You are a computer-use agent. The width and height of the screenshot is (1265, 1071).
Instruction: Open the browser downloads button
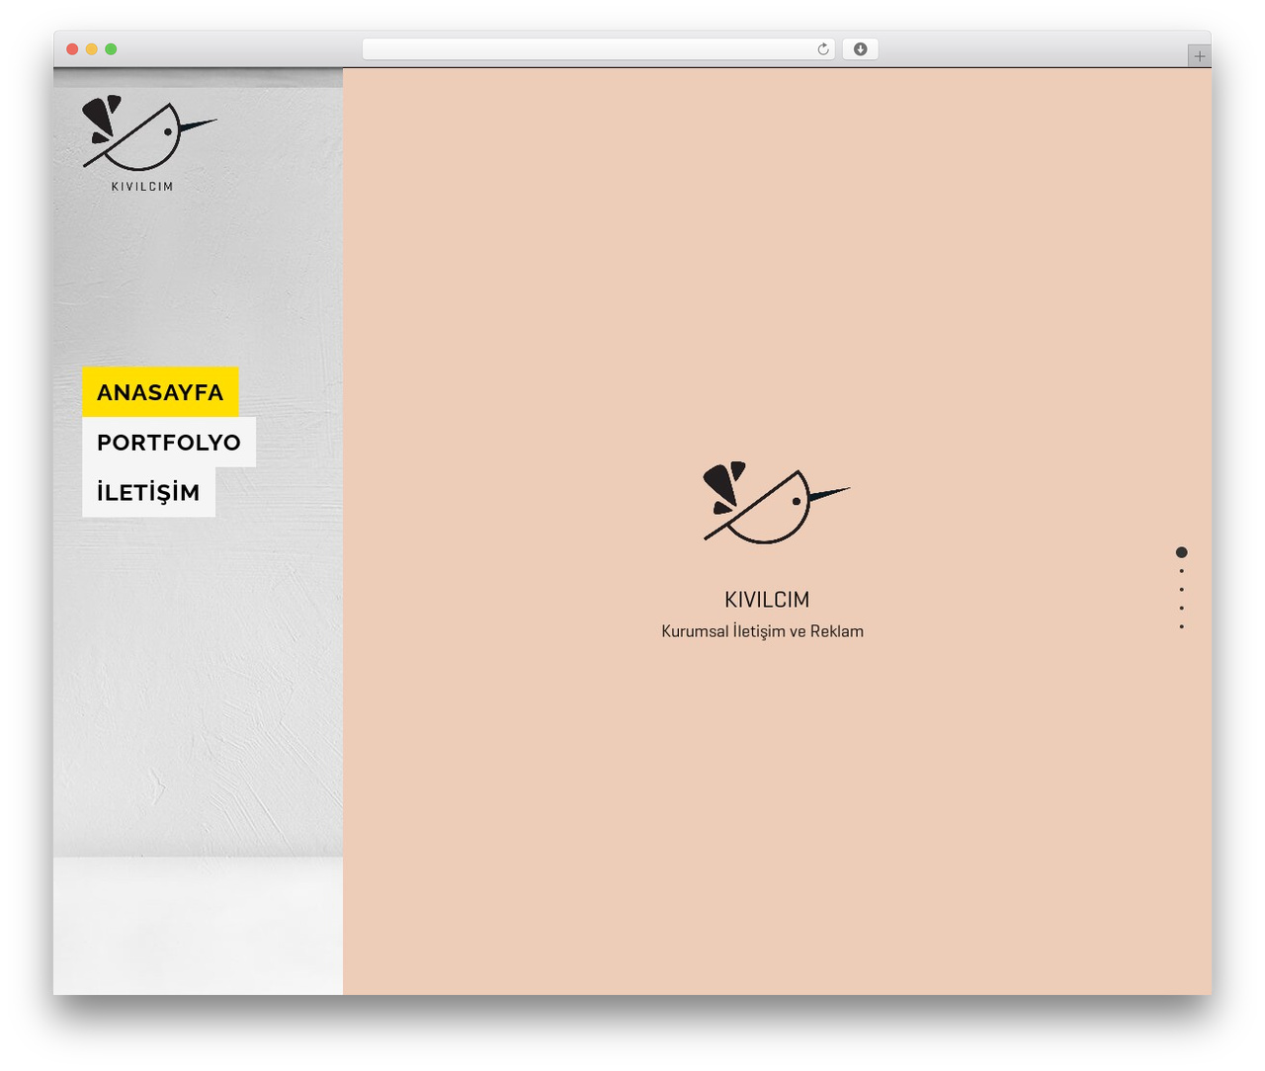tap(860, 49)
